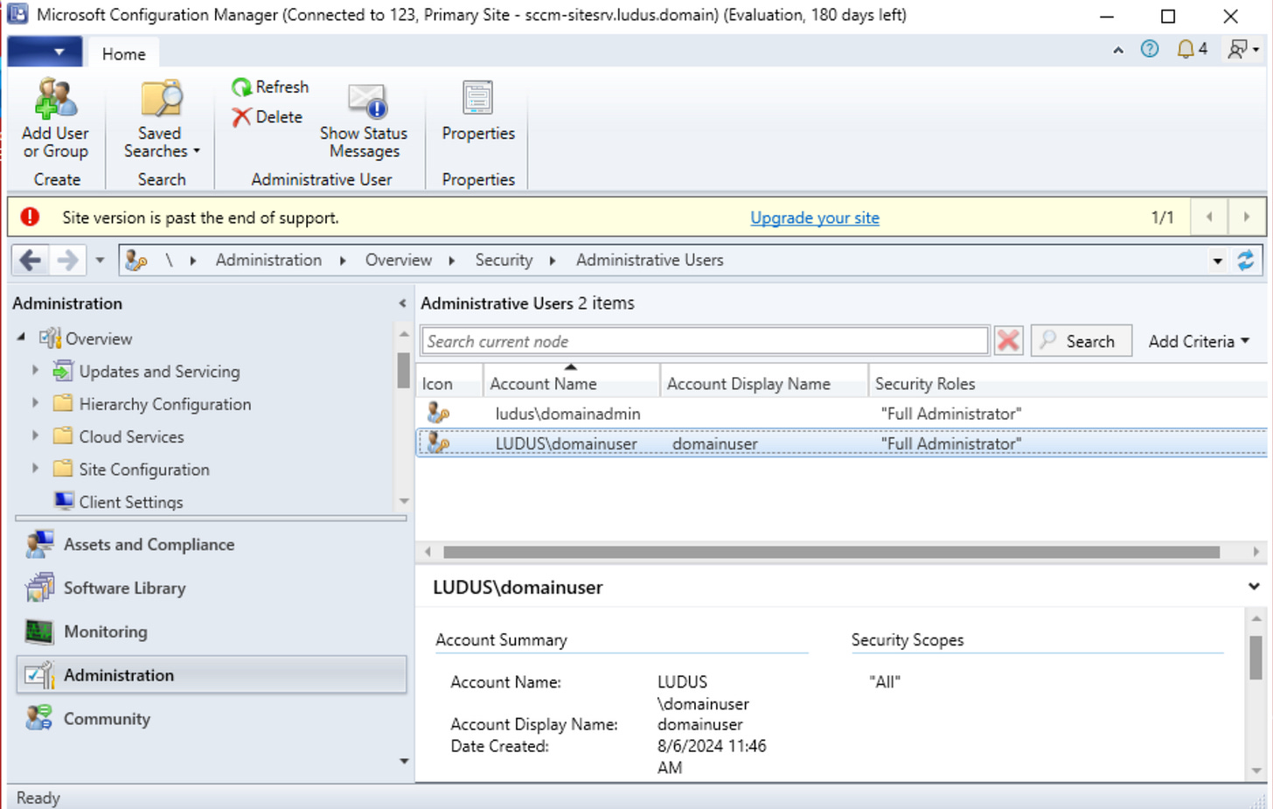Select Cloud Services tree item
The image size is (1273, 809).
pyautogui.click(x=131, y=436)
